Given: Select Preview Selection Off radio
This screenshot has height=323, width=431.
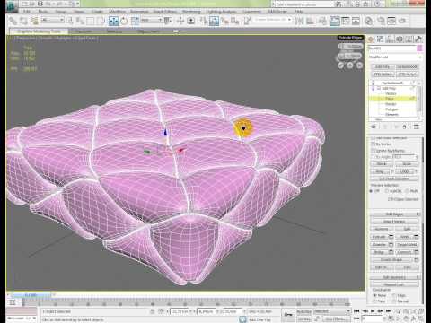Looking at the screenshot, I should click(372, 191).
